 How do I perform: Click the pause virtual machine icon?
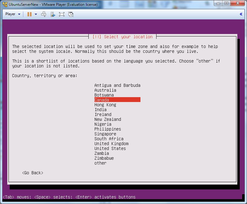click(x=29, y=14)
